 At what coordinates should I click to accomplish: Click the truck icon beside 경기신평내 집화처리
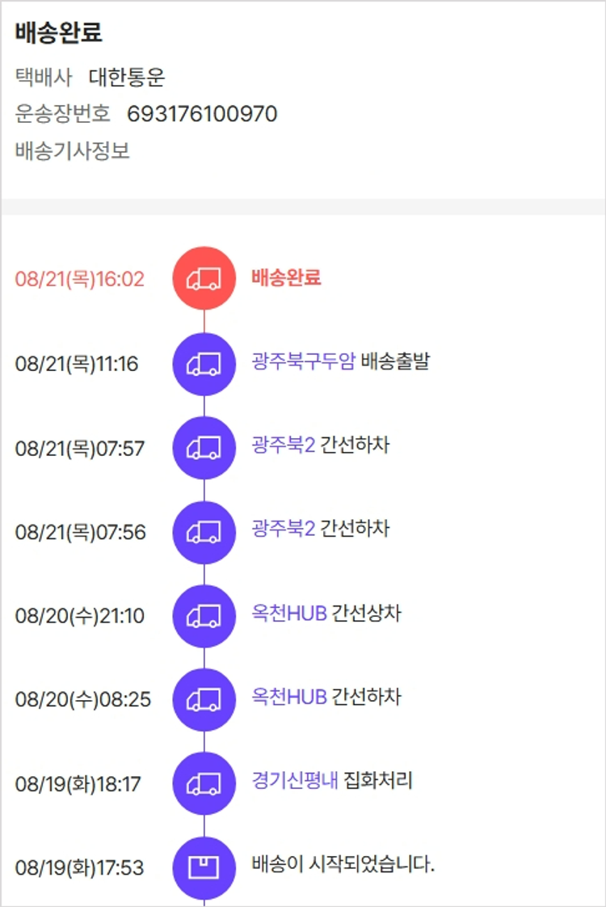click(204, 783)
